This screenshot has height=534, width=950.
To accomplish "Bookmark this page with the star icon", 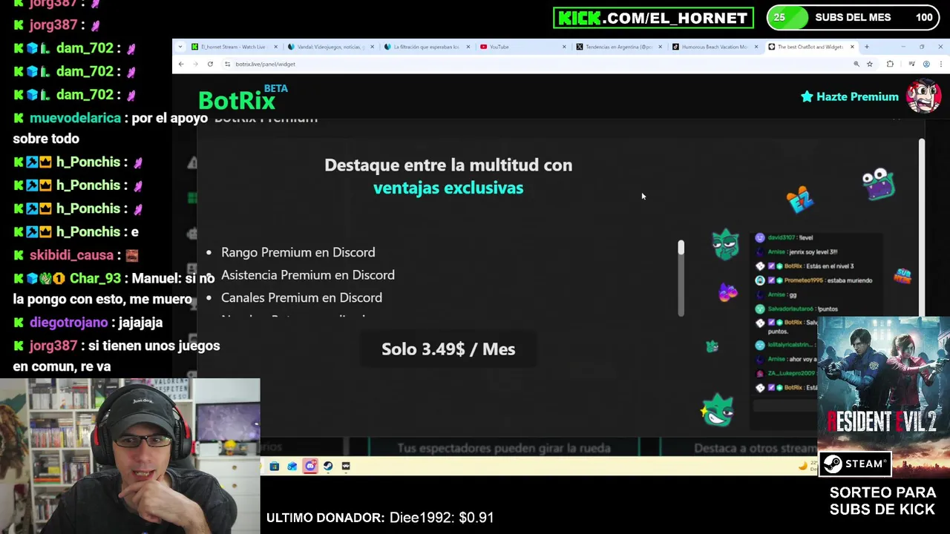I will (x=870, y=64).
